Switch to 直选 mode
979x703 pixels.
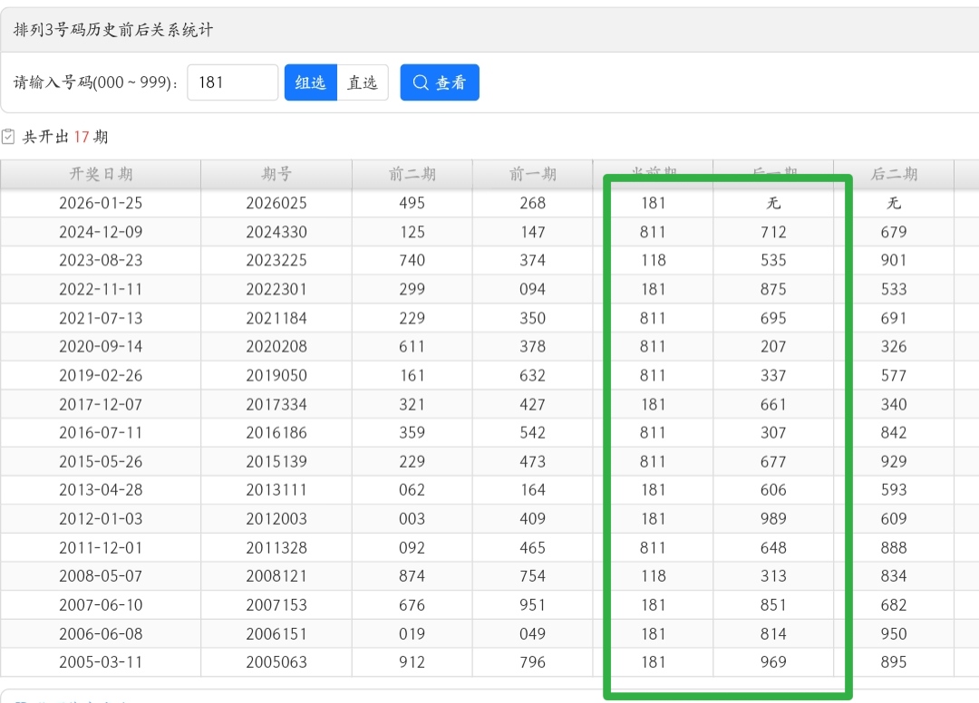coord(363,82)
